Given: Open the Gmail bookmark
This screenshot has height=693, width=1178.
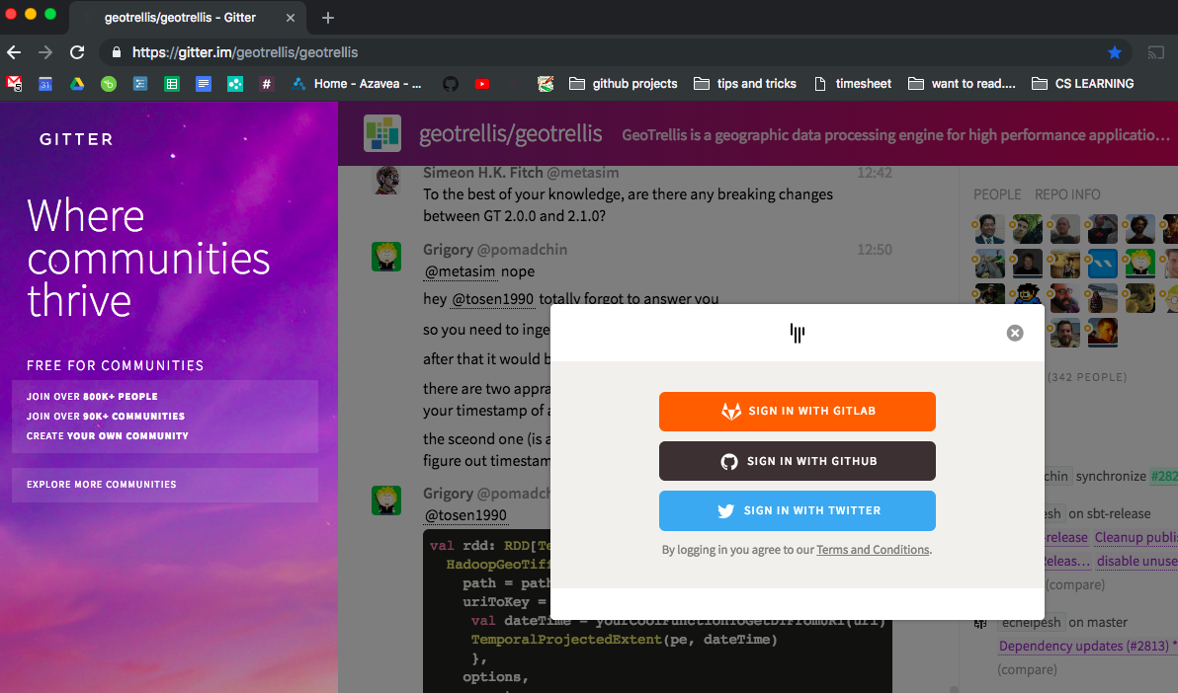Looking at the screenshot, I should click(14, 84).
